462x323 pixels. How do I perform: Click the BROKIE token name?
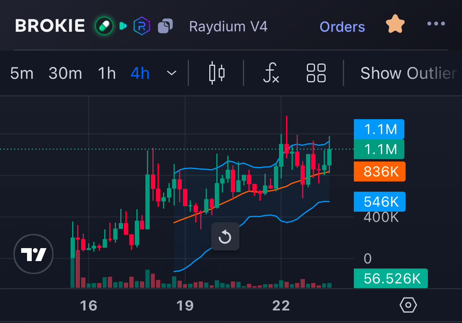pos(50,26)
